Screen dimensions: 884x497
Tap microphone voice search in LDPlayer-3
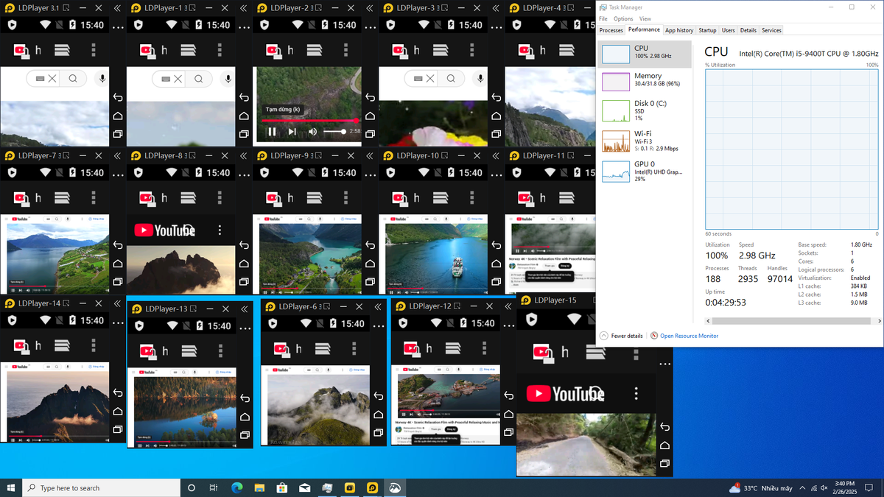click(x=480, y=79)
